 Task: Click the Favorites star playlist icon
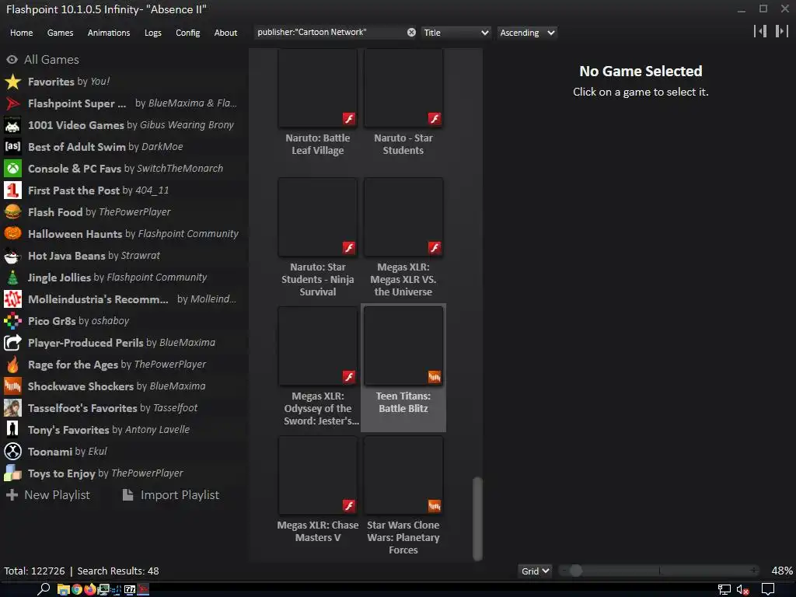(x=12, y=82)
